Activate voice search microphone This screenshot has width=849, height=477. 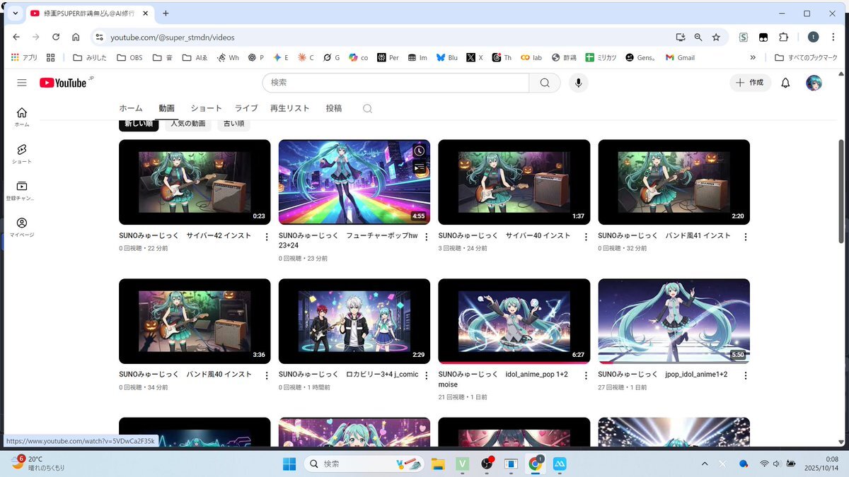[579, 83]
